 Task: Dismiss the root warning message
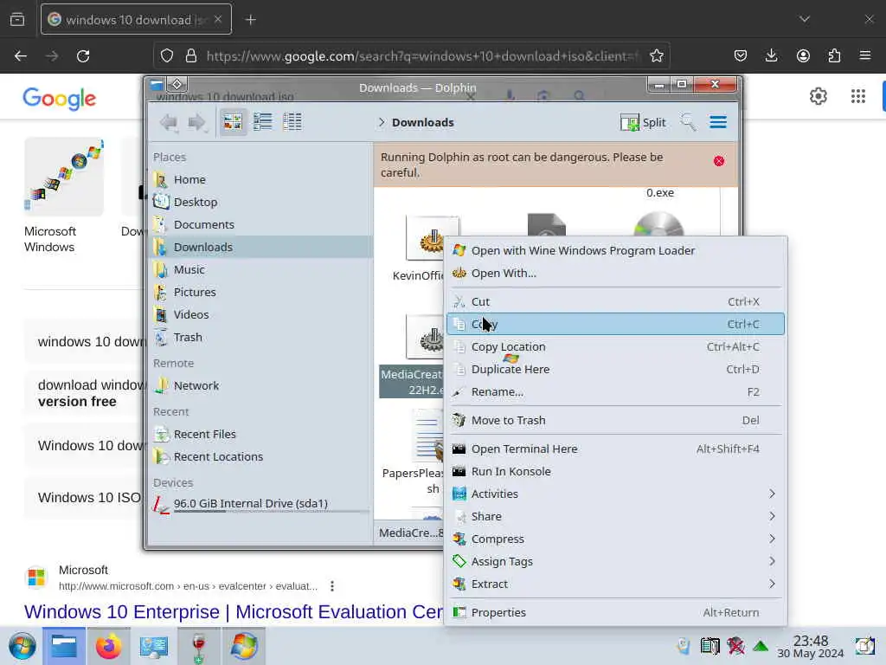click(719, 161)
